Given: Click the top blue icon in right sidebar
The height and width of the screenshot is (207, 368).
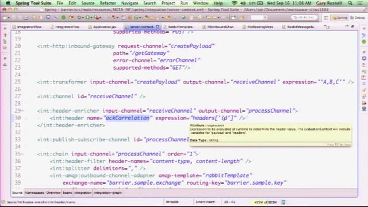Looking at the screenshot, I should click(x=364, y=35).
